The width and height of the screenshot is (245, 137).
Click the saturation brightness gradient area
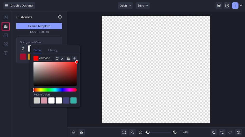[55, 74]
